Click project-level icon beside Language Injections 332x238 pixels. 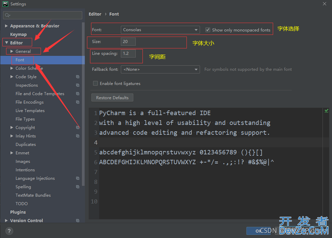[78, 178]
